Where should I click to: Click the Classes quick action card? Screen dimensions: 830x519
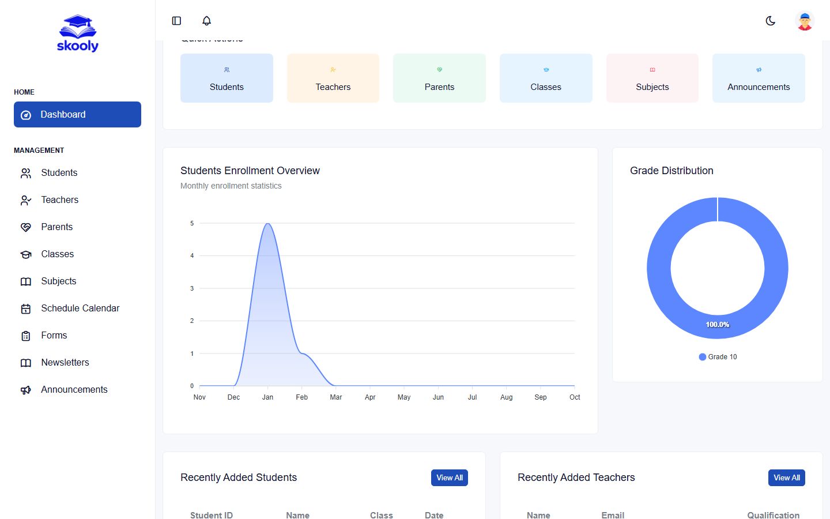[x=546, y=78]
